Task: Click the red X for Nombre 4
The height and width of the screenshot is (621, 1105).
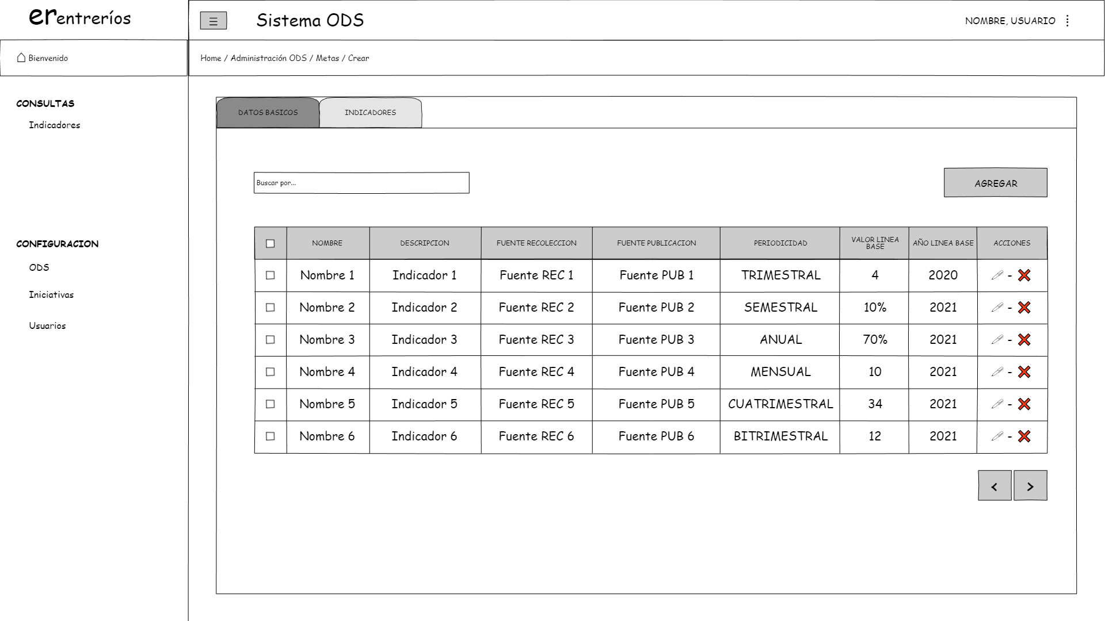Action: (1024, 372)
